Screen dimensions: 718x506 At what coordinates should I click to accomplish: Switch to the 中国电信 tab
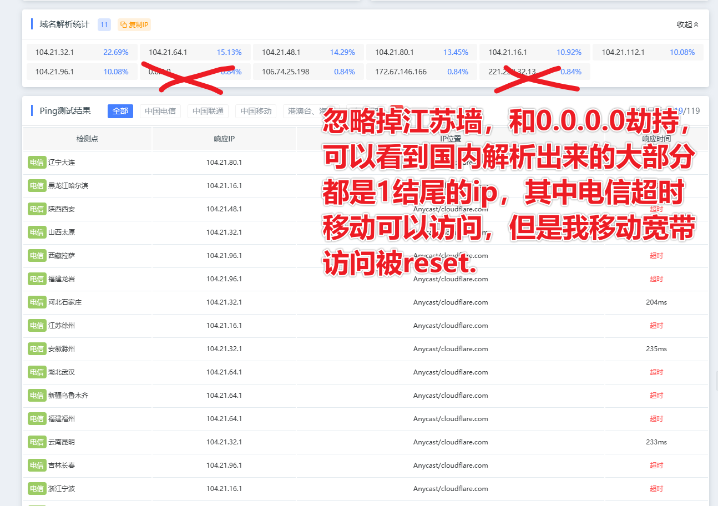160,111
